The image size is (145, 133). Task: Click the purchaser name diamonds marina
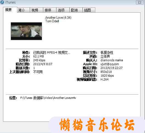[x=112, y=60]
